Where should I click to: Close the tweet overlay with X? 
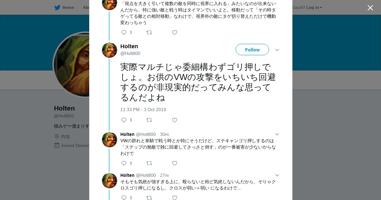tap(370, 8)
